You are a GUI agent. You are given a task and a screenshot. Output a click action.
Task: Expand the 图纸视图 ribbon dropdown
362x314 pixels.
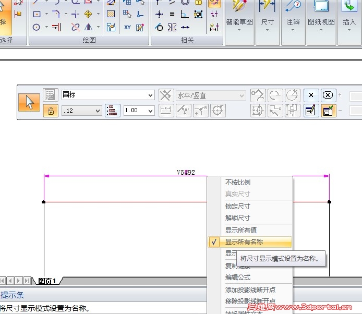click(x=321, y=30)
